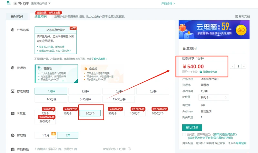Click the site logo icon beside 国内代理
Image resolution: width=258 pixels, height=153 pixels.
9,3
